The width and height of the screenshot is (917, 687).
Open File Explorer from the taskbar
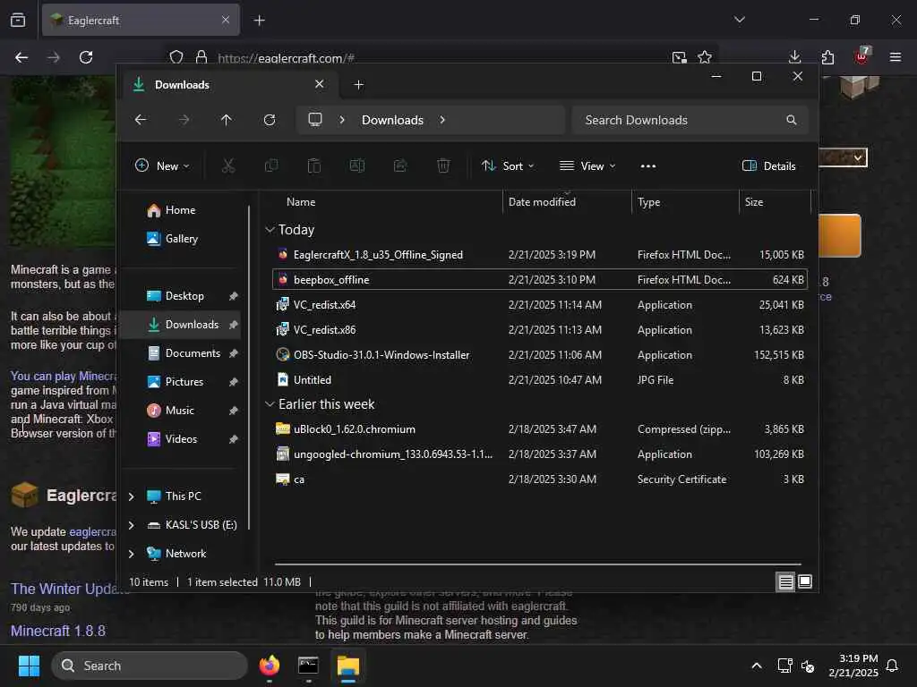(x=348, y=666)
